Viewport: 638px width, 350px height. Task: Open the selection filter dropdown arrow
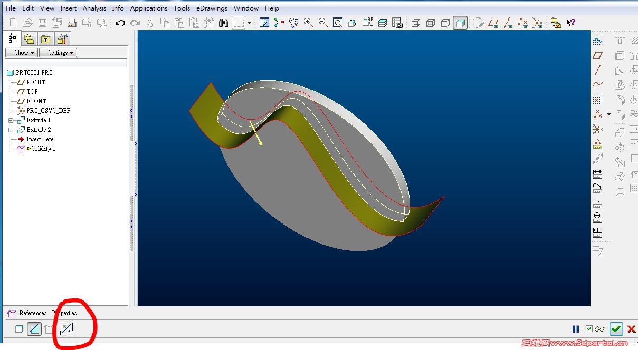point(249,23)
